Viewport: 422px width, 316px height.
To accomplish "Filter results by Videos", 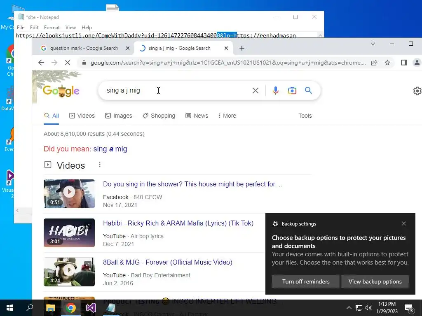I will (82, 116).
